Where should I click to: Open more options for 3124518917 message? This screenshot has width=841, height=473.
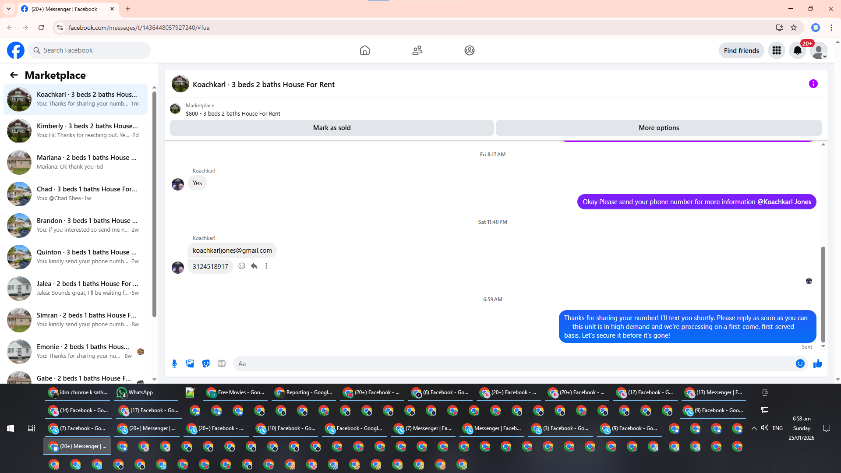click(x=266, y=266)
